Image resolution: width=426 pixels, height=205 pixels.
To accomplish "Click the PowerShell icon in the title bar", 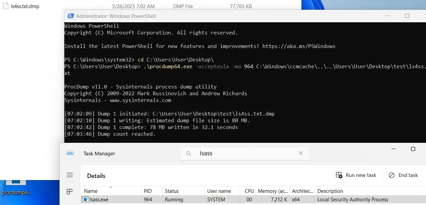I will tap(70, 16).
